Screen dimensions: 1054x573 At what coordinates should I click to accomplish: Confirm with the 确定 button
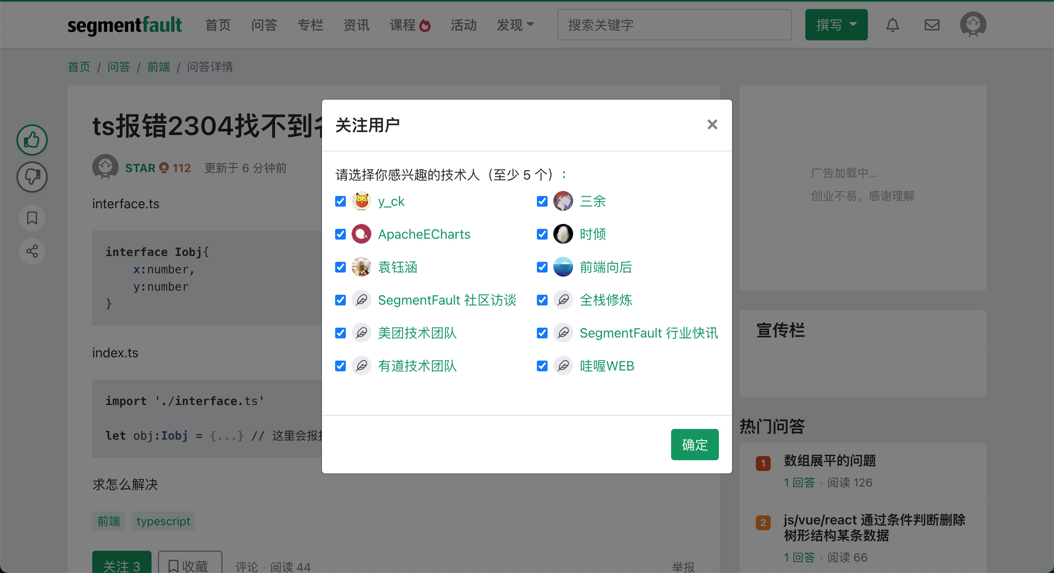point(695,445)
